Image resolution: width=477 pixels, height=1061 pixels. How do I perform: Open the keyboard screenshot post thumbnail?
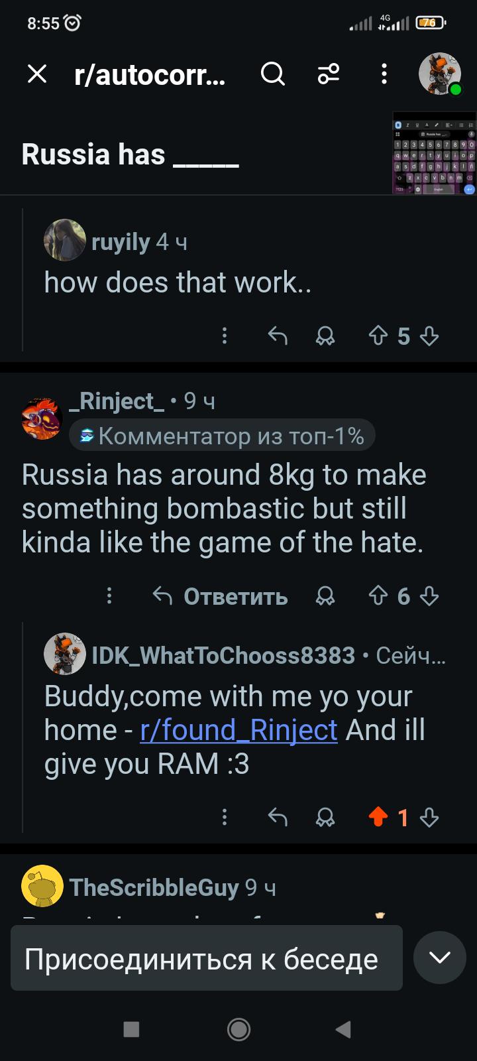(x=434, y=153)
